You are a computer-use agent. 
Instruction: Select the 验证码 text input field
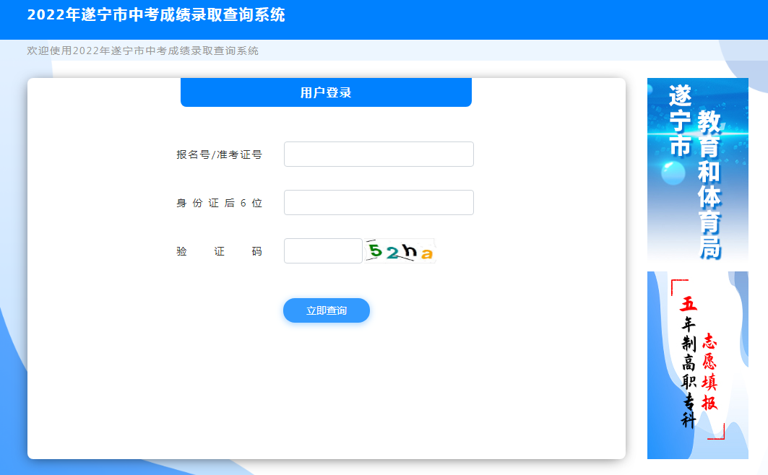click(x=323, y=250)
